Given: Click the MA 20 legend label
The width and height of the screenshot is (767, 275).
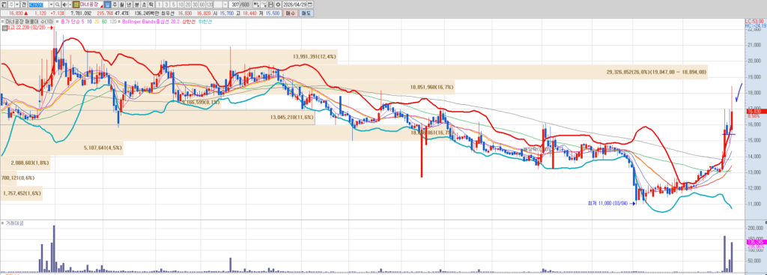Looking at the screenshot, I should tap(97, 22).
